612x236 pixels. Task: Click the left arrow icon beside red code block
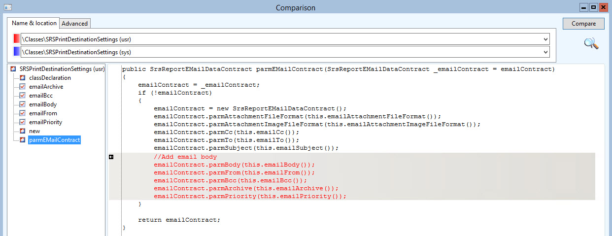pos(111,157)
